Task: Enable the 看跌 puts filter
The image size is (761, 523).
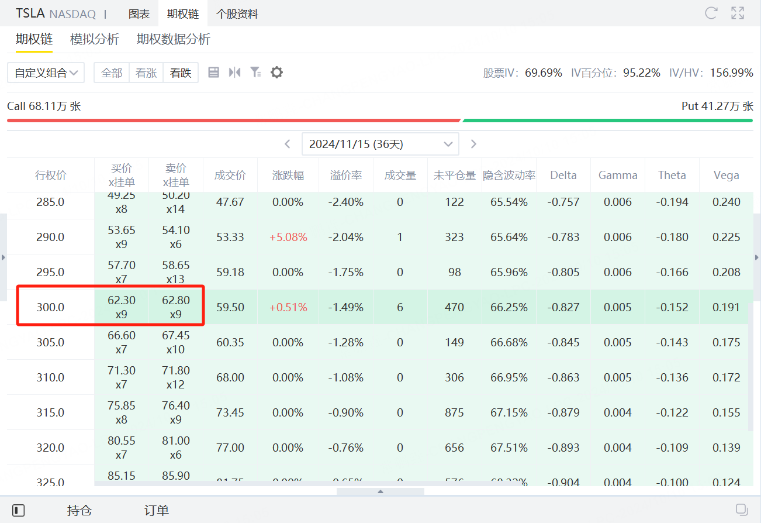Action: (181, 72)
